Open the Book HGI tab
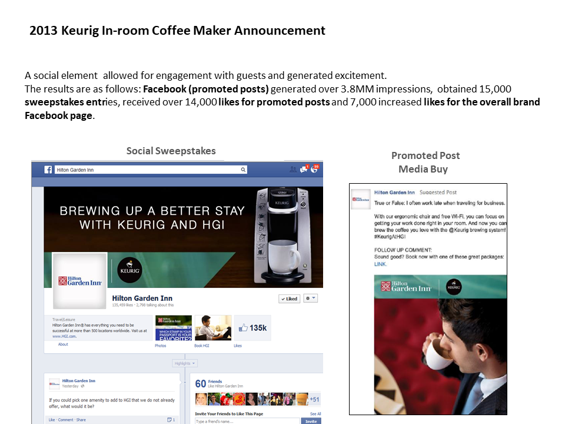565x424 pixels. tap(202, 346)
